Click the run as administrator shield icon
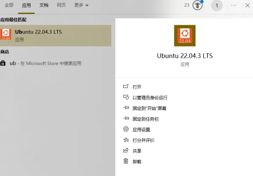 (x=126, y=97)
